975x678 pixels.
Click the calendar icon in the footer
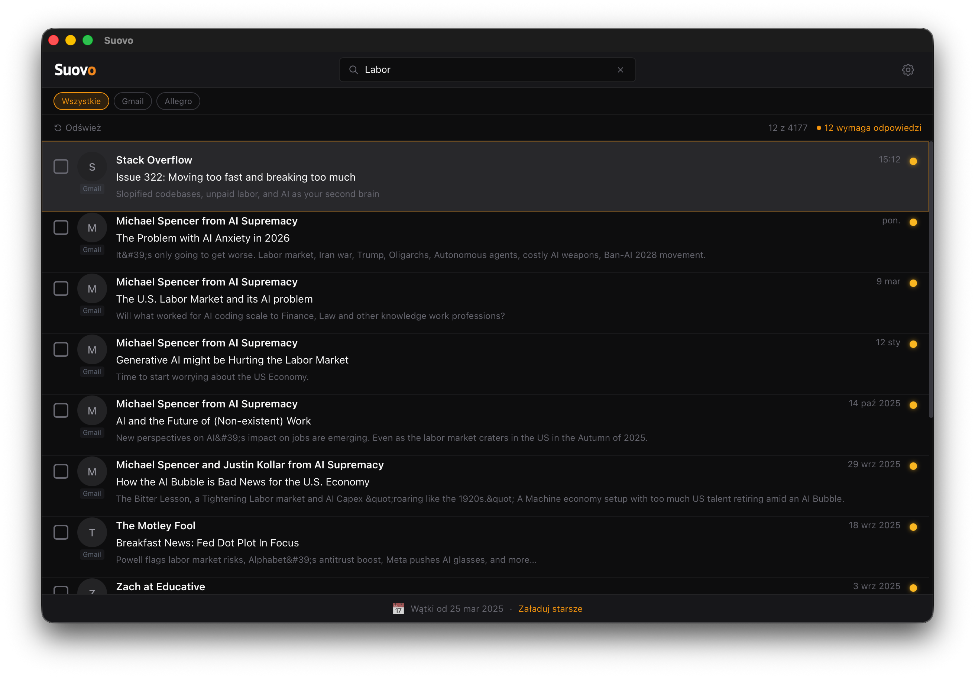(398, 608)
